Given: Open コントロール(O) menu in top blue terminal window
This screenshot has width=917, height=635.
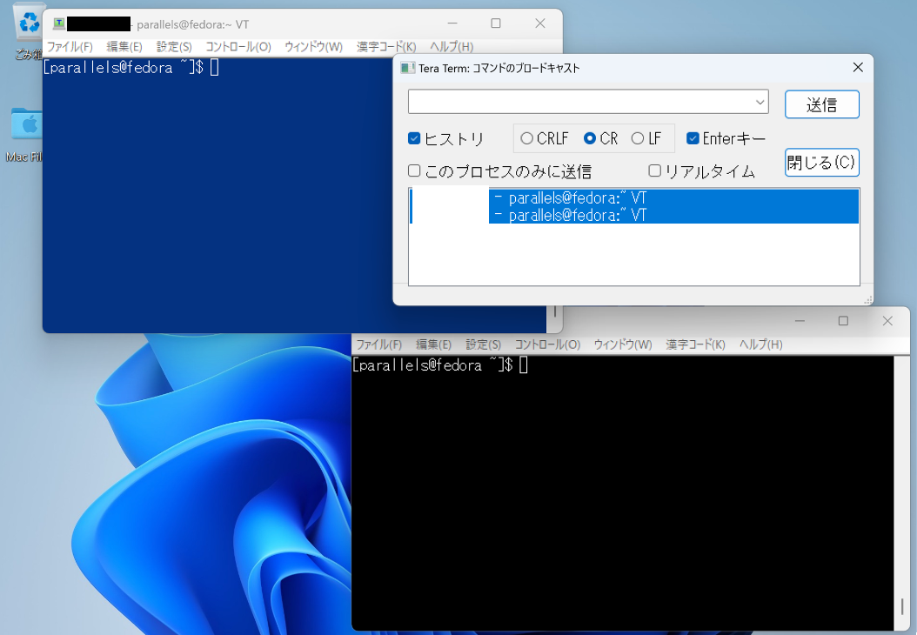Looking at the screenshot, I should click(238, 47).
